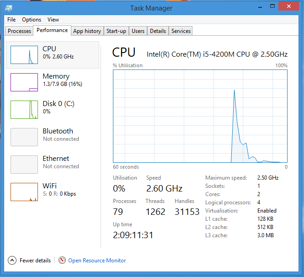The height and width of the screenshot is (277, 304).
Task: Select the Bluetooth graph thumbnail
Action: 24,137
